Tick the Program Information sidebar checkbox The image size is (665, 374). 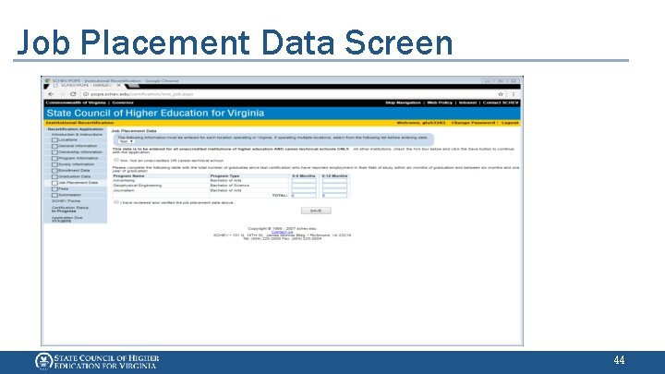54,158
